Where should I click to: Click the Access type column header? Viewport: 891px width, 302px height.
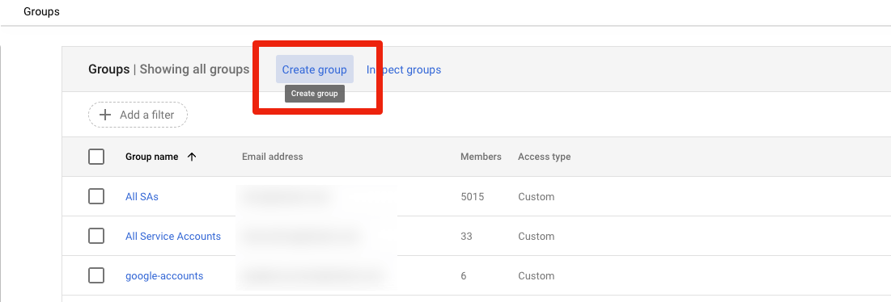point(544,157)
